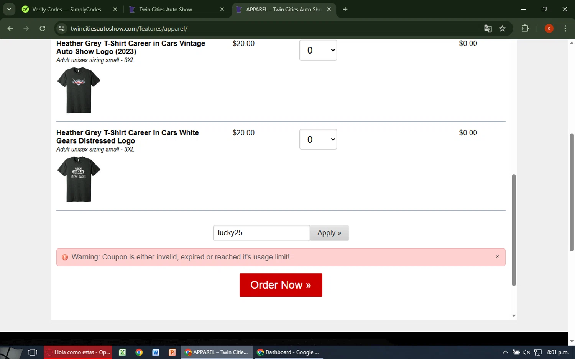The image size is (575, 359).
Task: Click the Order Now button
Action: pos(281,285)
